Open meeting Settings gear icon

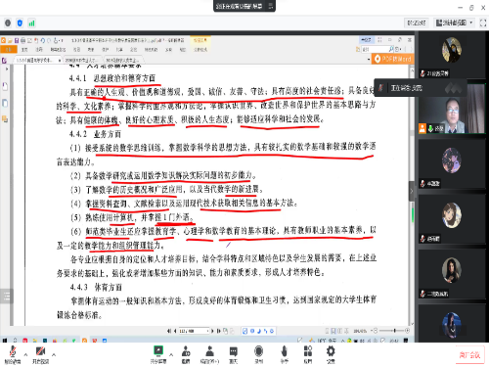331,354
